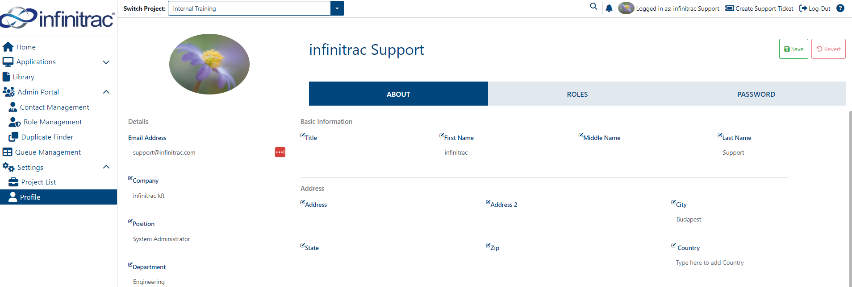Click edit icon beside Country
852x287 pixels.
[x=673, y=246]
